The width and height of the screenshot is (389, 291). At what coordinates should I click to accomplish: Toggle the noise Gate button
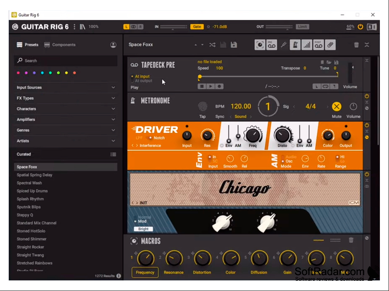(197, 27)
